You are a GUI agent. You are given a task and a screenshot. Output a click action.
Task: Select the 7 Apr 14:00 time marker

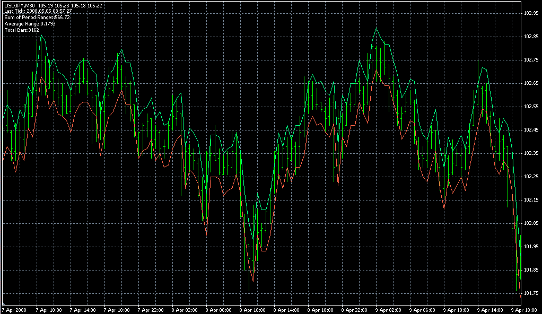[82, 310]
